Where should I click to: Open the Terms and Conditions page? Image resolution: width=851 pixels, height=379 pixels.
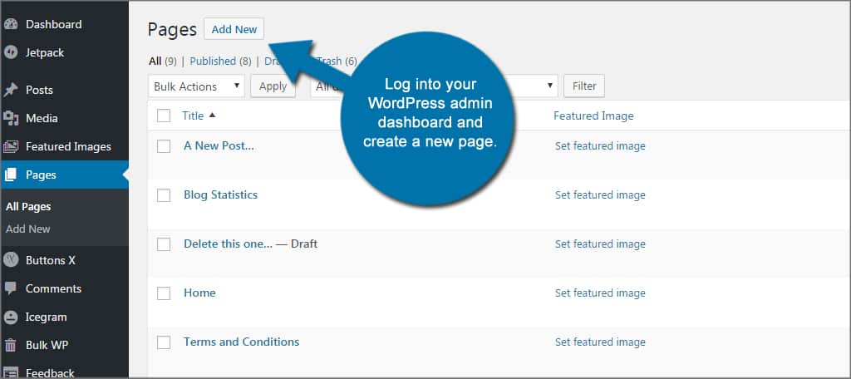click(x=242, y=342)
